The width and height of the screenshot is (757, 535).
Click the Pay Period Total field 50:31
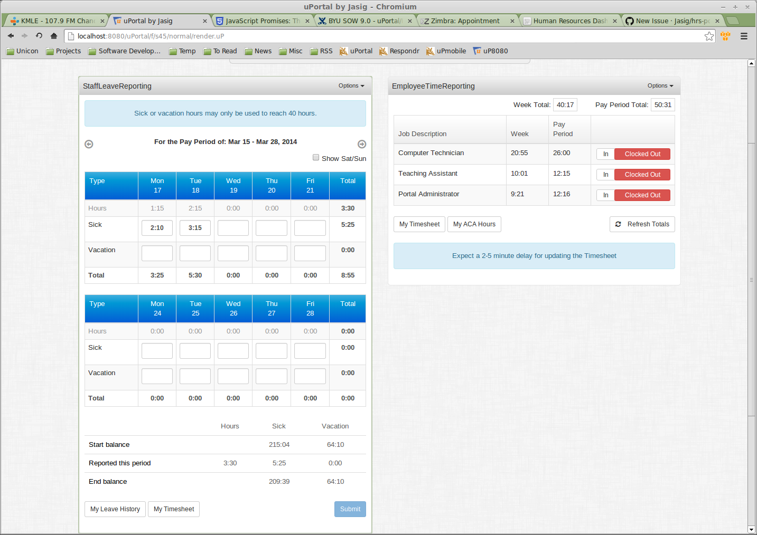[x=663, y=105]
